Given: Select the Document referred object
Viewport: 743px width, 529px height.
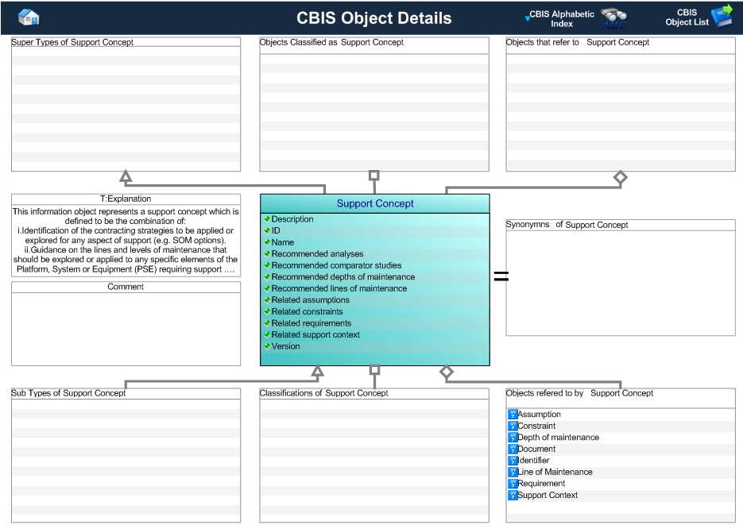Looking at the screenshot, I should (536, 449).
